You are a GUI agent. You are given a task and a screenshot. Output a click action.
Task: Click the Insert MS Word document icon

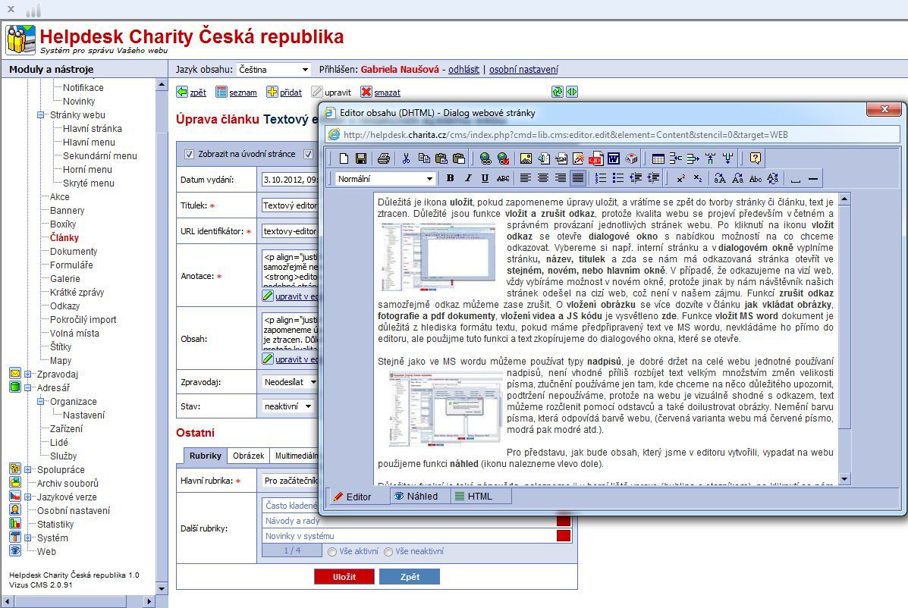click(614, 158)
